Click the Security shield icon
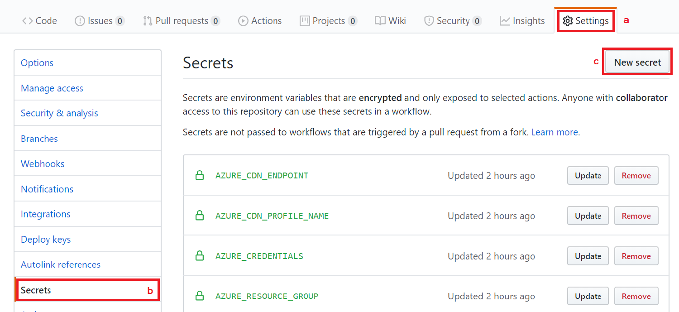This screenshot has height=312, width=679. tap(429, 21)
